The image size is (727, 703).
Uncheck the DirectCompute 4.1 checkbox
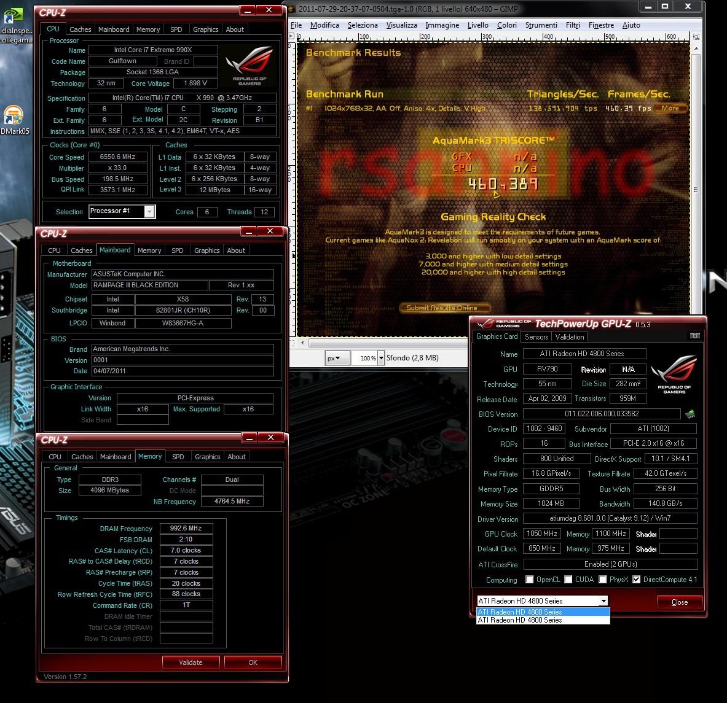pos(636,580)
